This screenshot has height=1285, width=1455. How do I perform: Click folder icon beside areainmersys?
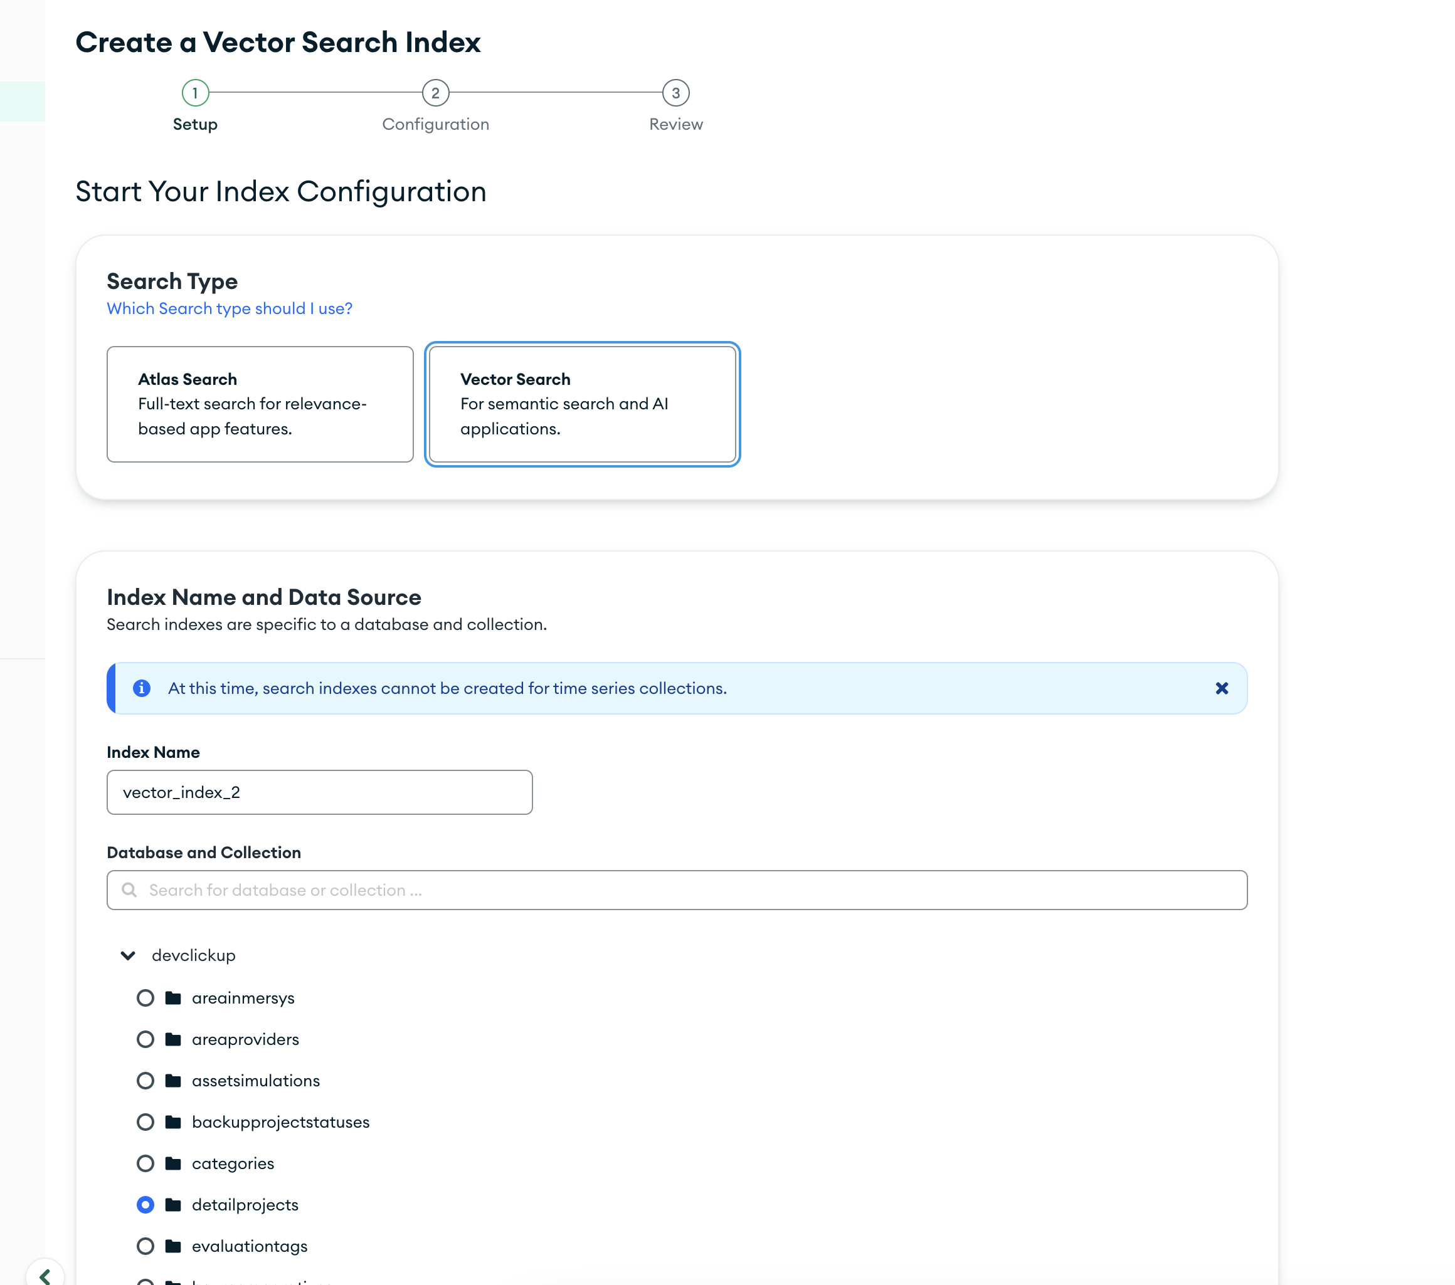[x=173, y=997]
